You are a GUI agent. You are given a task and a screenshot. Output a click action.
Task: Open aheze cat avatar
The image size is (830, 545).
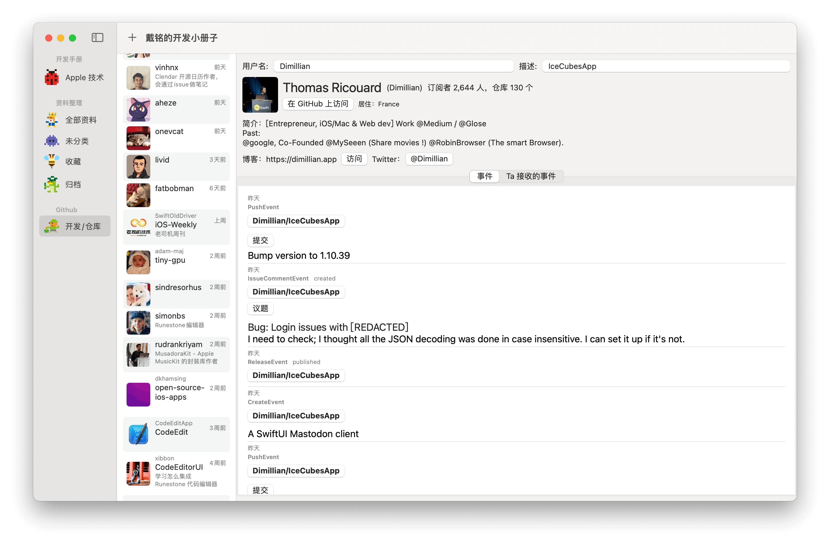(x=138, y=110)
